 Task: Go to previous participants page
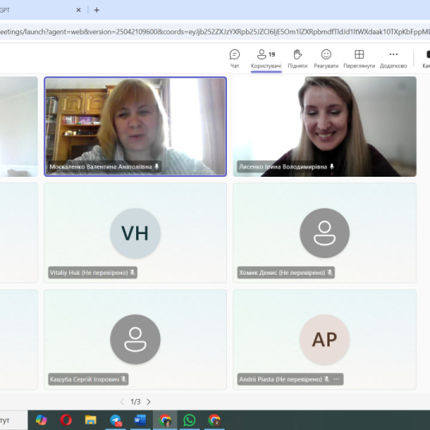point(122,402)
